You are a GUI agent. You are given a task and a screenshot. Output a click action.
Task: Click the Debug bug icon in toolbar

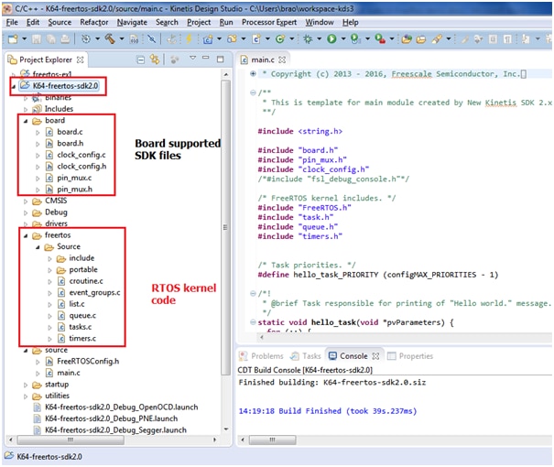[308, 39]
